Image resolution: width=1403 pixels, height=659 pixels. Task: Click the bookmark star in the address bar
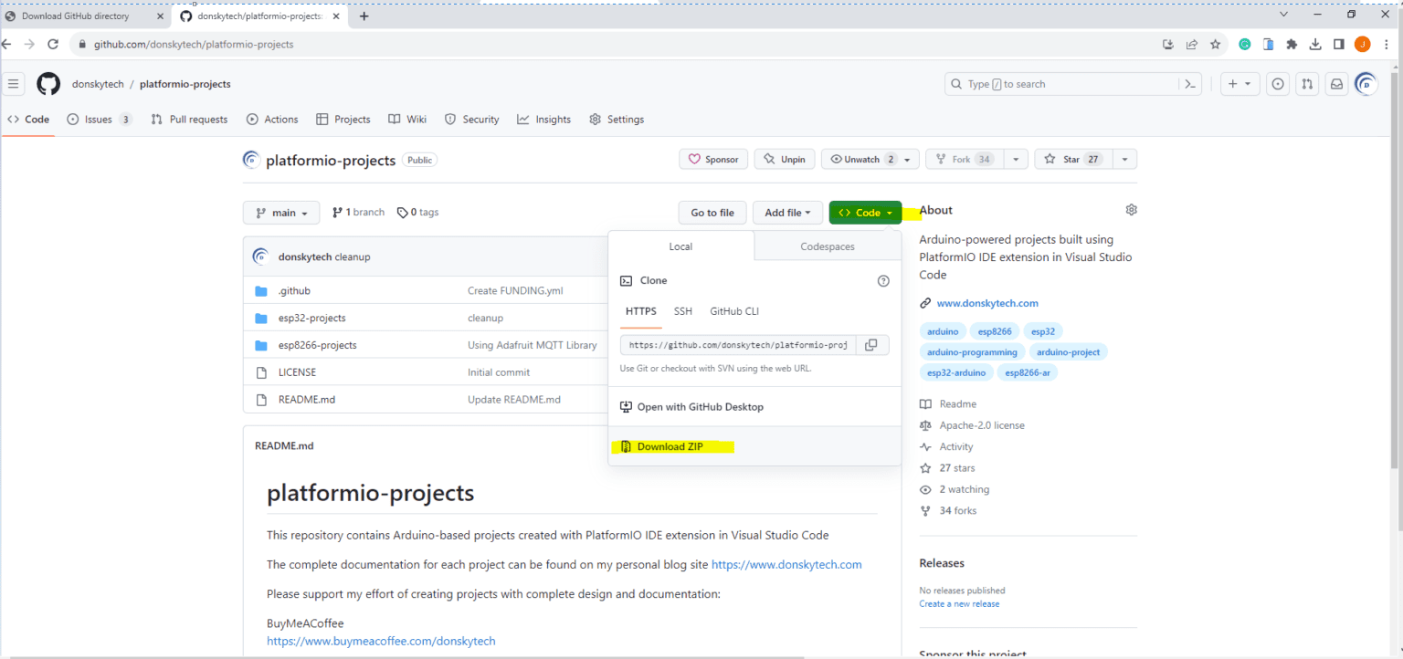tap(1215, 43)
